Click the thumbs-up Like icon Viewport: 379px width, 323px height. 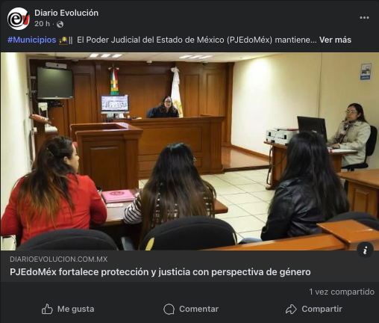[47, 309]
